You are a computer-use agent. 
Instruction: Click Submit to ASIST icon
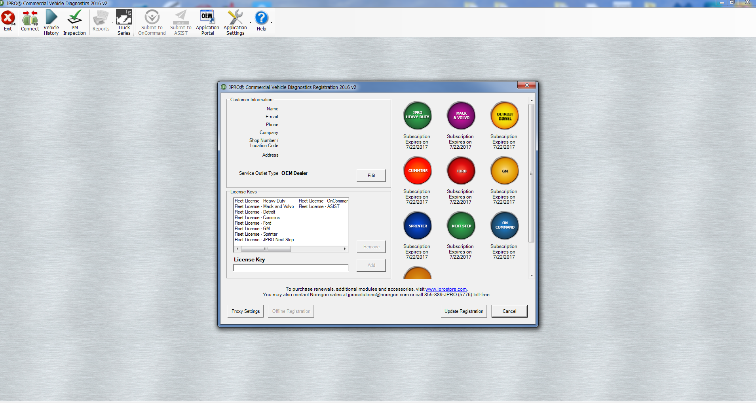[x=181, y=23]
